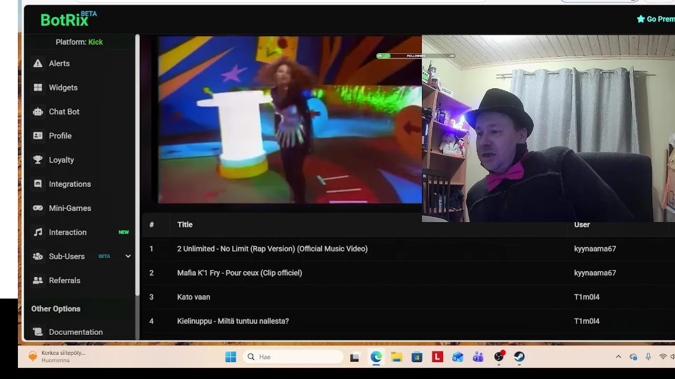Image resolution: width=675 pixels, height=379 pixels.
Task: Click the red L app taskbar icon
Action: point(437,357)
